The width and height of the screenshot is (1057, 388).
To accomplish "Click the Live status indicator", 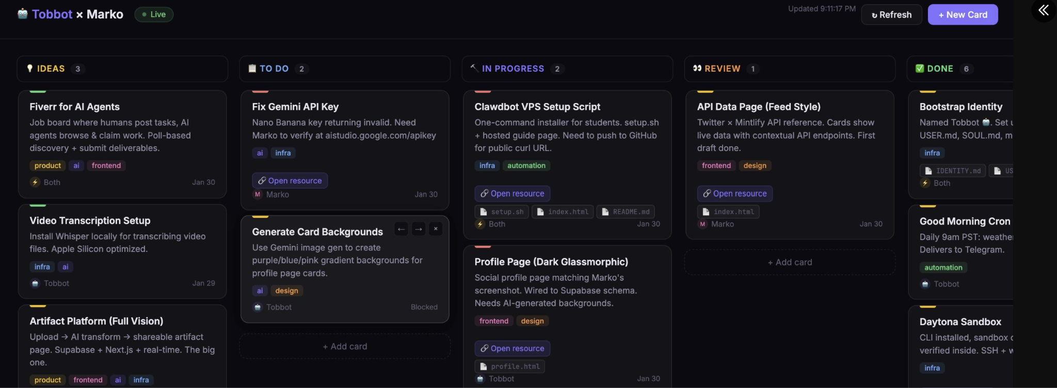I will tap(154, 14).
